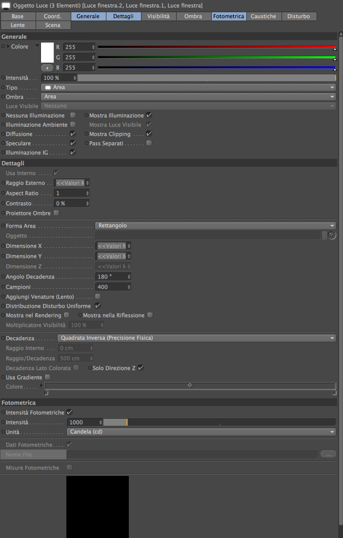
Task: Click the Angolo Decadenza value field
Action: coord(111,277)
